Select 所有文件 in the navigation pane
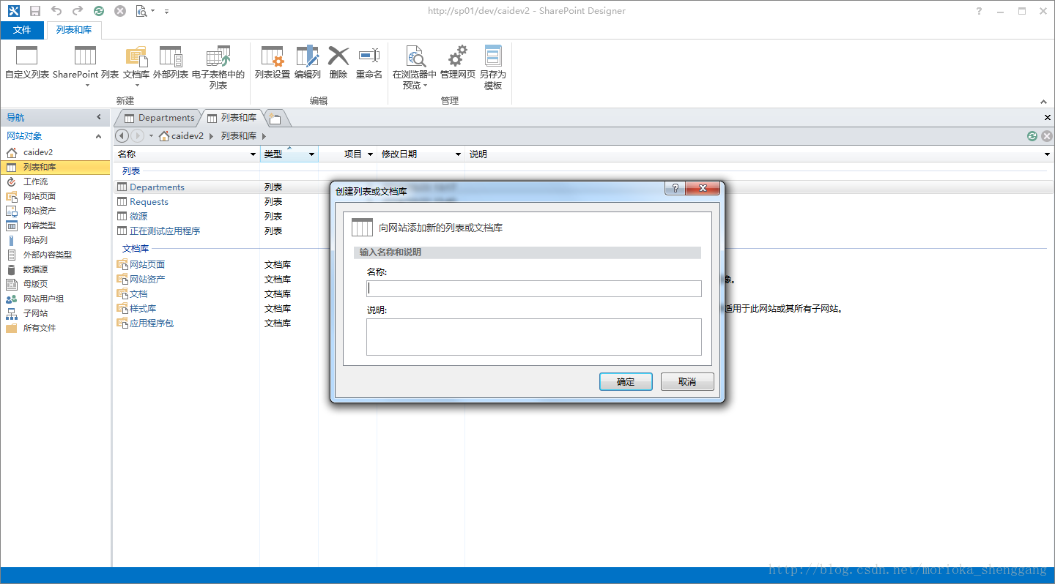The width and height of the screenshot is (1055, 584). pos(40,328)
